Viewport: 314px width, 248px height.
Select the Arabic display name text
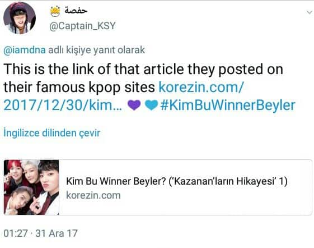click(76, 11)
